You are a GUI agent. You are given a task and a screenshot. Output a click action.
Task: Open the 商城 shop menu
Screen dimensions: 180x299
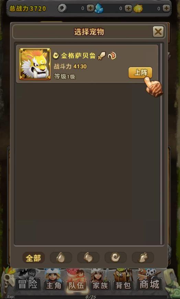point(150,284)
